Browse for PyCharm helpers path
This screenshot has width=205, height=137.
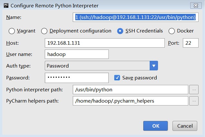point(194,101)
